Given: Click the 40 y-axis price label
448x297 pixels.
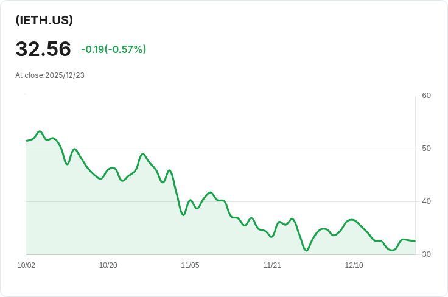Looking at the screenshot, I should 426,201.
